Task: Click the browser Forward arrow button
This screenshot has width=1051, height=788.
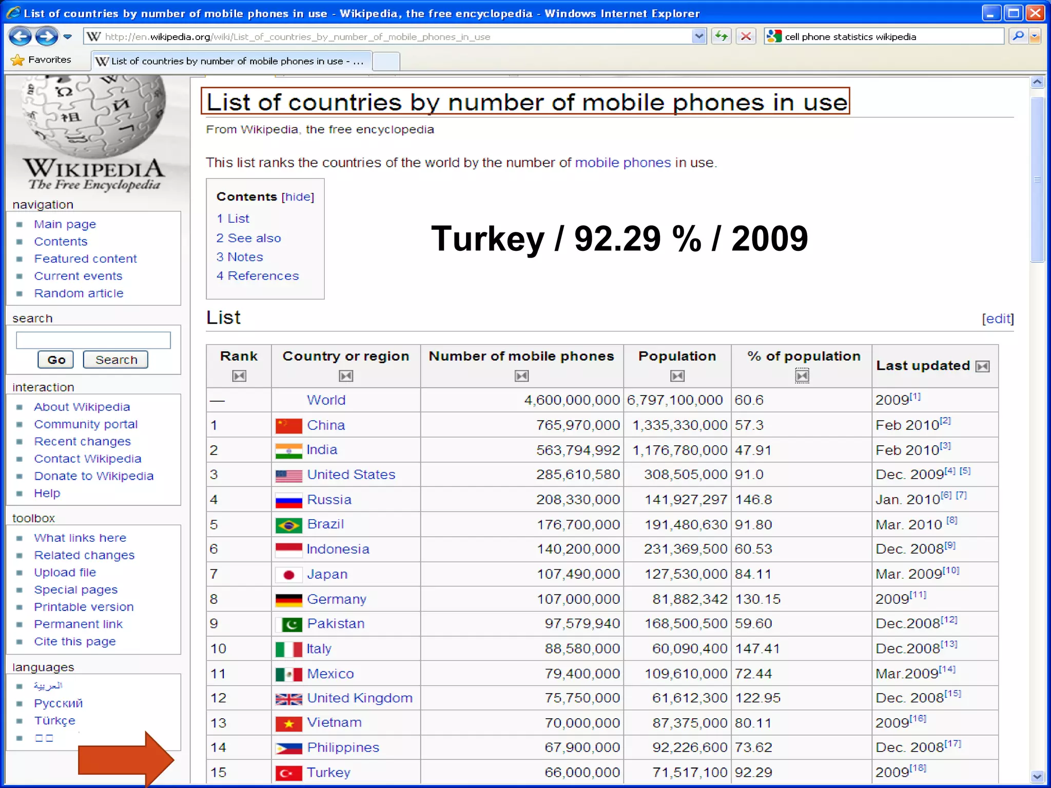Action: 47,36
